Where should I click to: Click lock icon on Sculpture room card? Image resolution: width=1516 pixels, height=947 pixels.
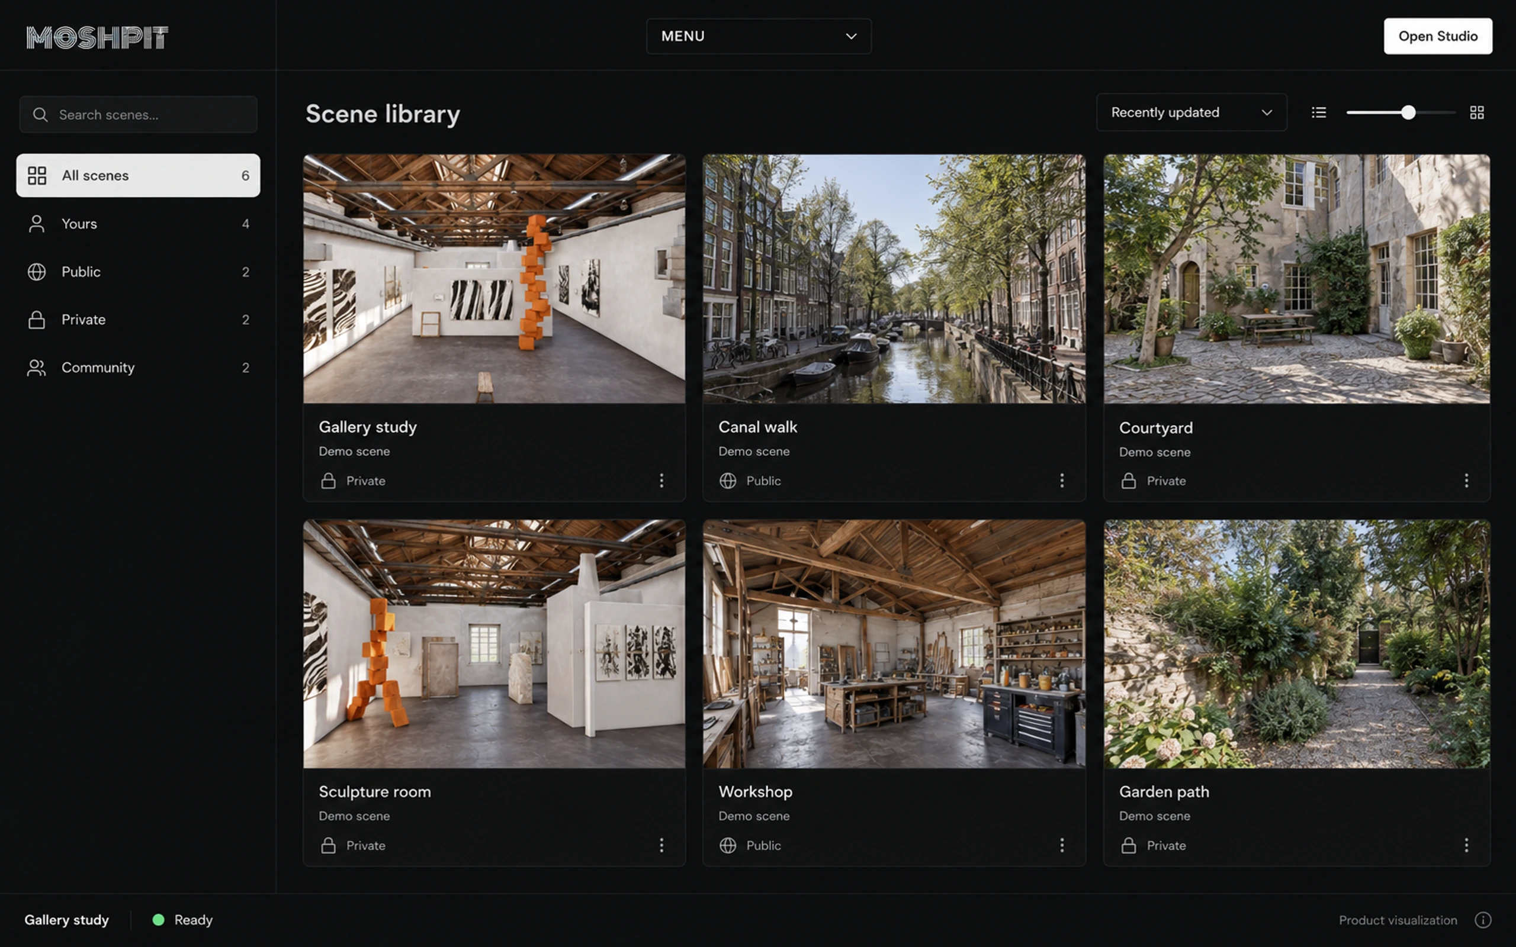328,845
